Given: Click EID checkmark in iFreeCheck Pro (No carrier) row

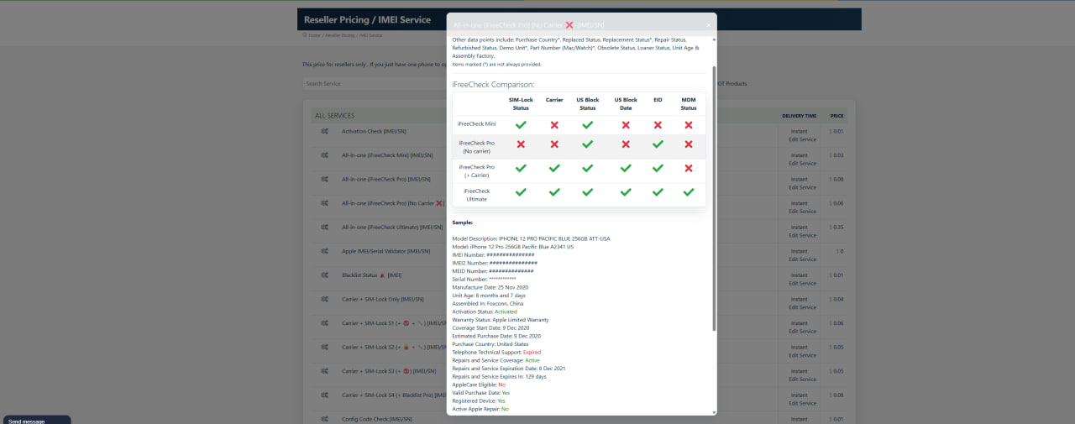Looking at the screenshot, I should [658, 144].
